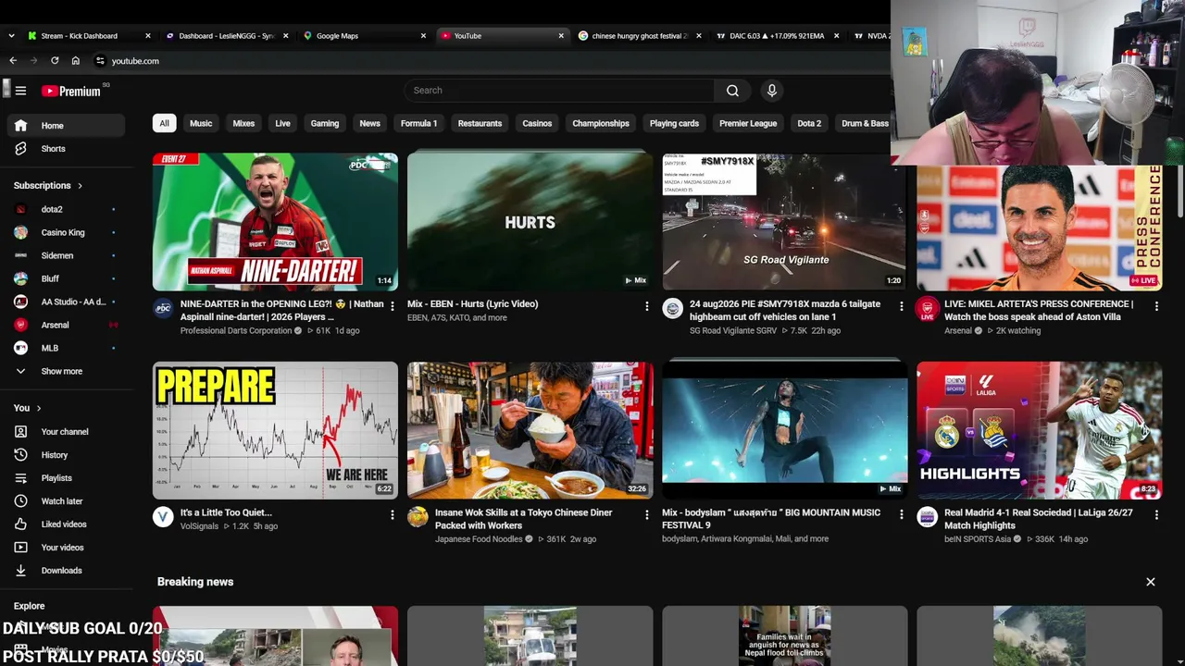Click the YouTube search input field
Viewport: 1185px width, 666px height.
pyautogui.click(x=559, y=91)
